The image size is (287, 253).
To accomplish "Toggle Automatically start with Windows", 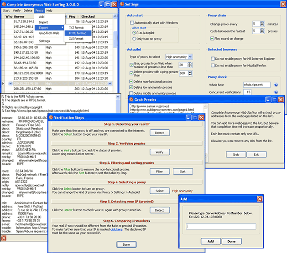I will click(132, 23).
